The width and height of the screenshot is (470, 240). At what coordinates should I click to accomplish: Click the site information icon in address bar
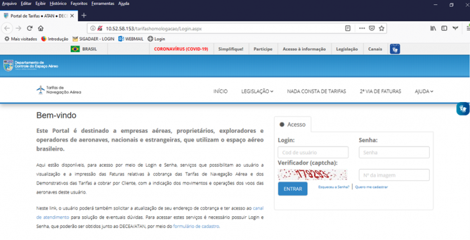(x=93, y=28)
